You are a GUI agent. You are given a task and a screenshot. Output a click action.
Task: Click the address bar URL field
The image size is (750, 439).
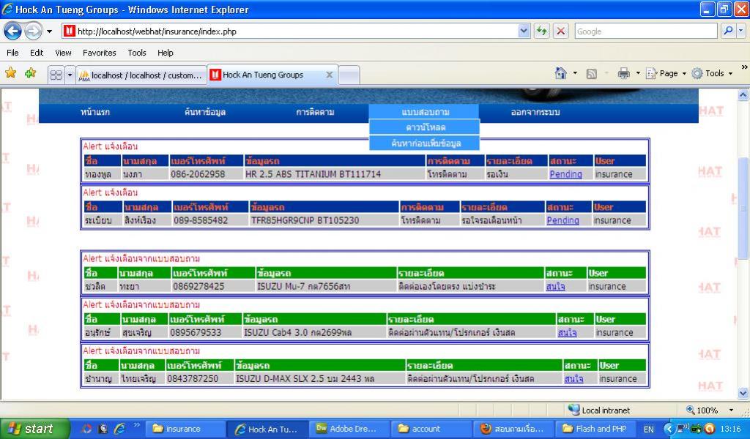click(x=290, y=31)
